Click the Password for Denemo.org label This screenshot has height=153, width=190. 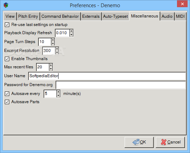[x=28, y=85]
